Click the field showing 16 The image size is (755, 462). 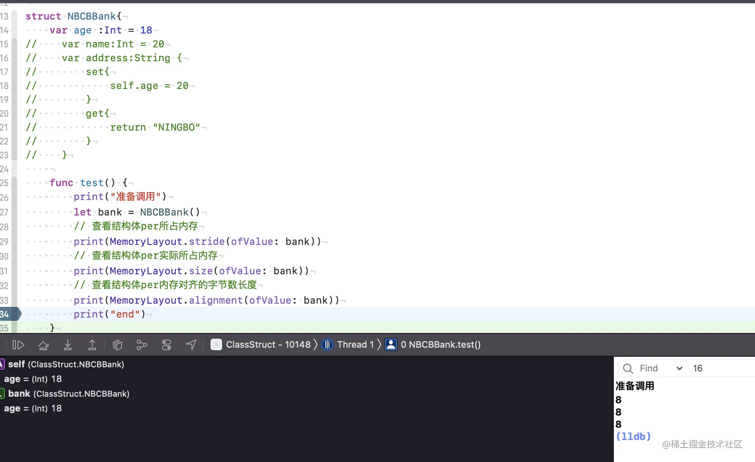721,369
